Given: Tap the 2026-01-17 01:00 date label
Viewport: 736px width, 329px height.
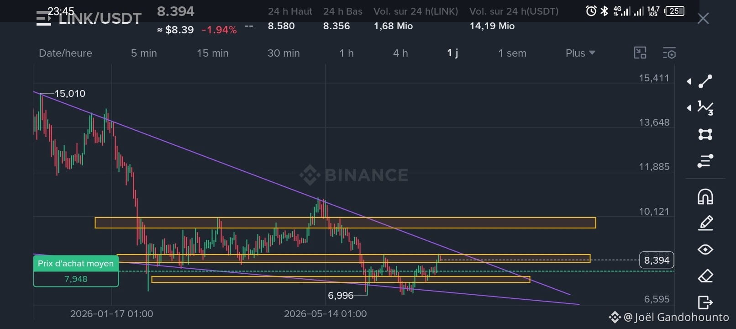Looking at the screenshot, I should (x=111, y=314).
